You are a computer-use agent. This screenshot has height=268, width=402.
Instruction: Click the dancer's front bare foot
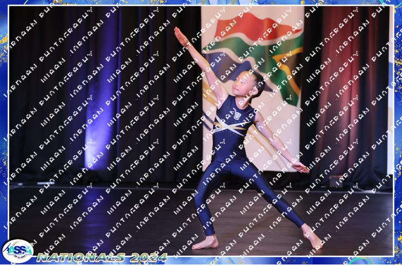pos(205,243)
